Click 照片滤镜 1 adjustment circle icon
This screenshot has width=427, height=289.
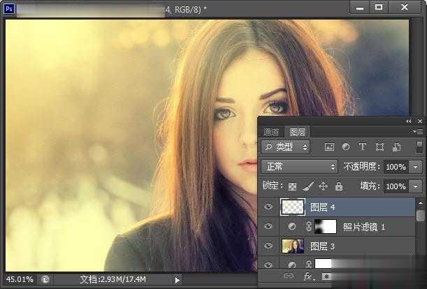point(292,226)
